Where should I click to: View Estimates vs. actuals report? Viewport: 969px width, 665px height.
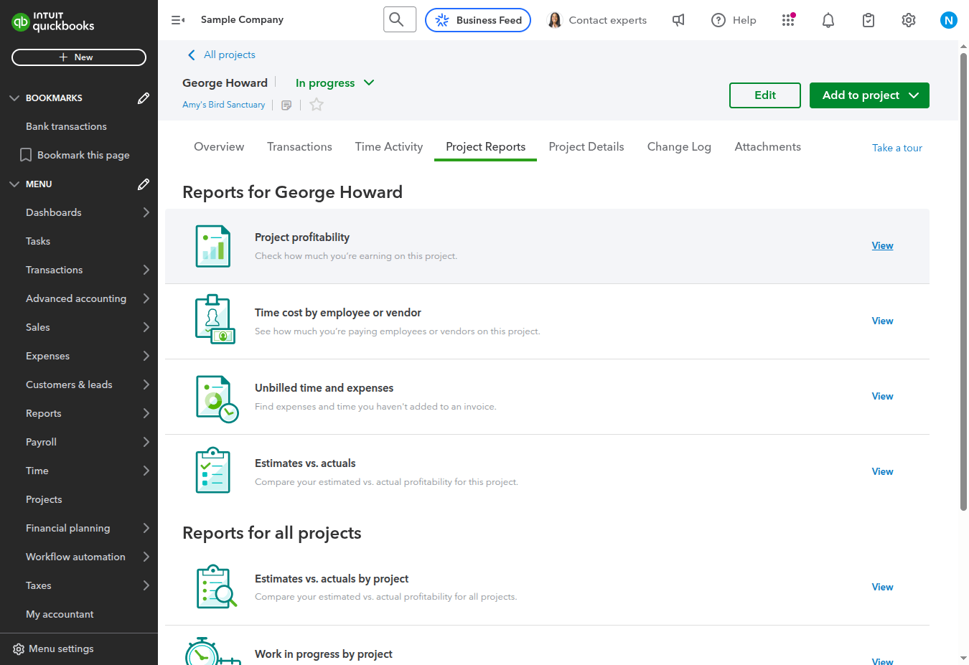(882, 471)
